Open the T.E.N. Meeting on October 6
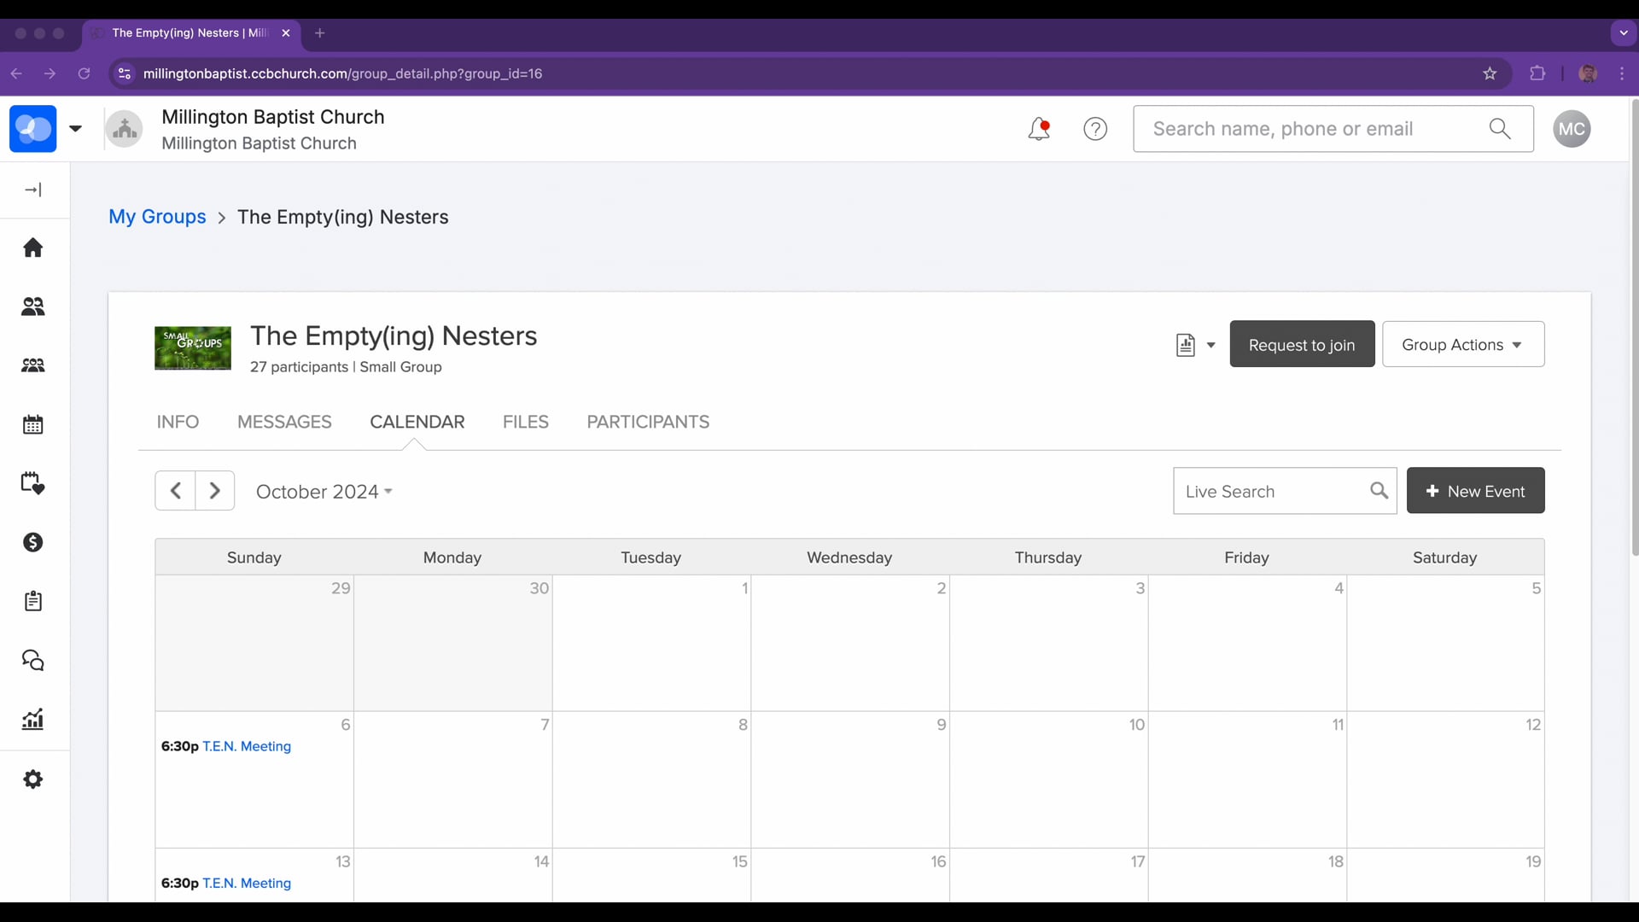This screenshot has width=1639, height=922. click(247, 746)
